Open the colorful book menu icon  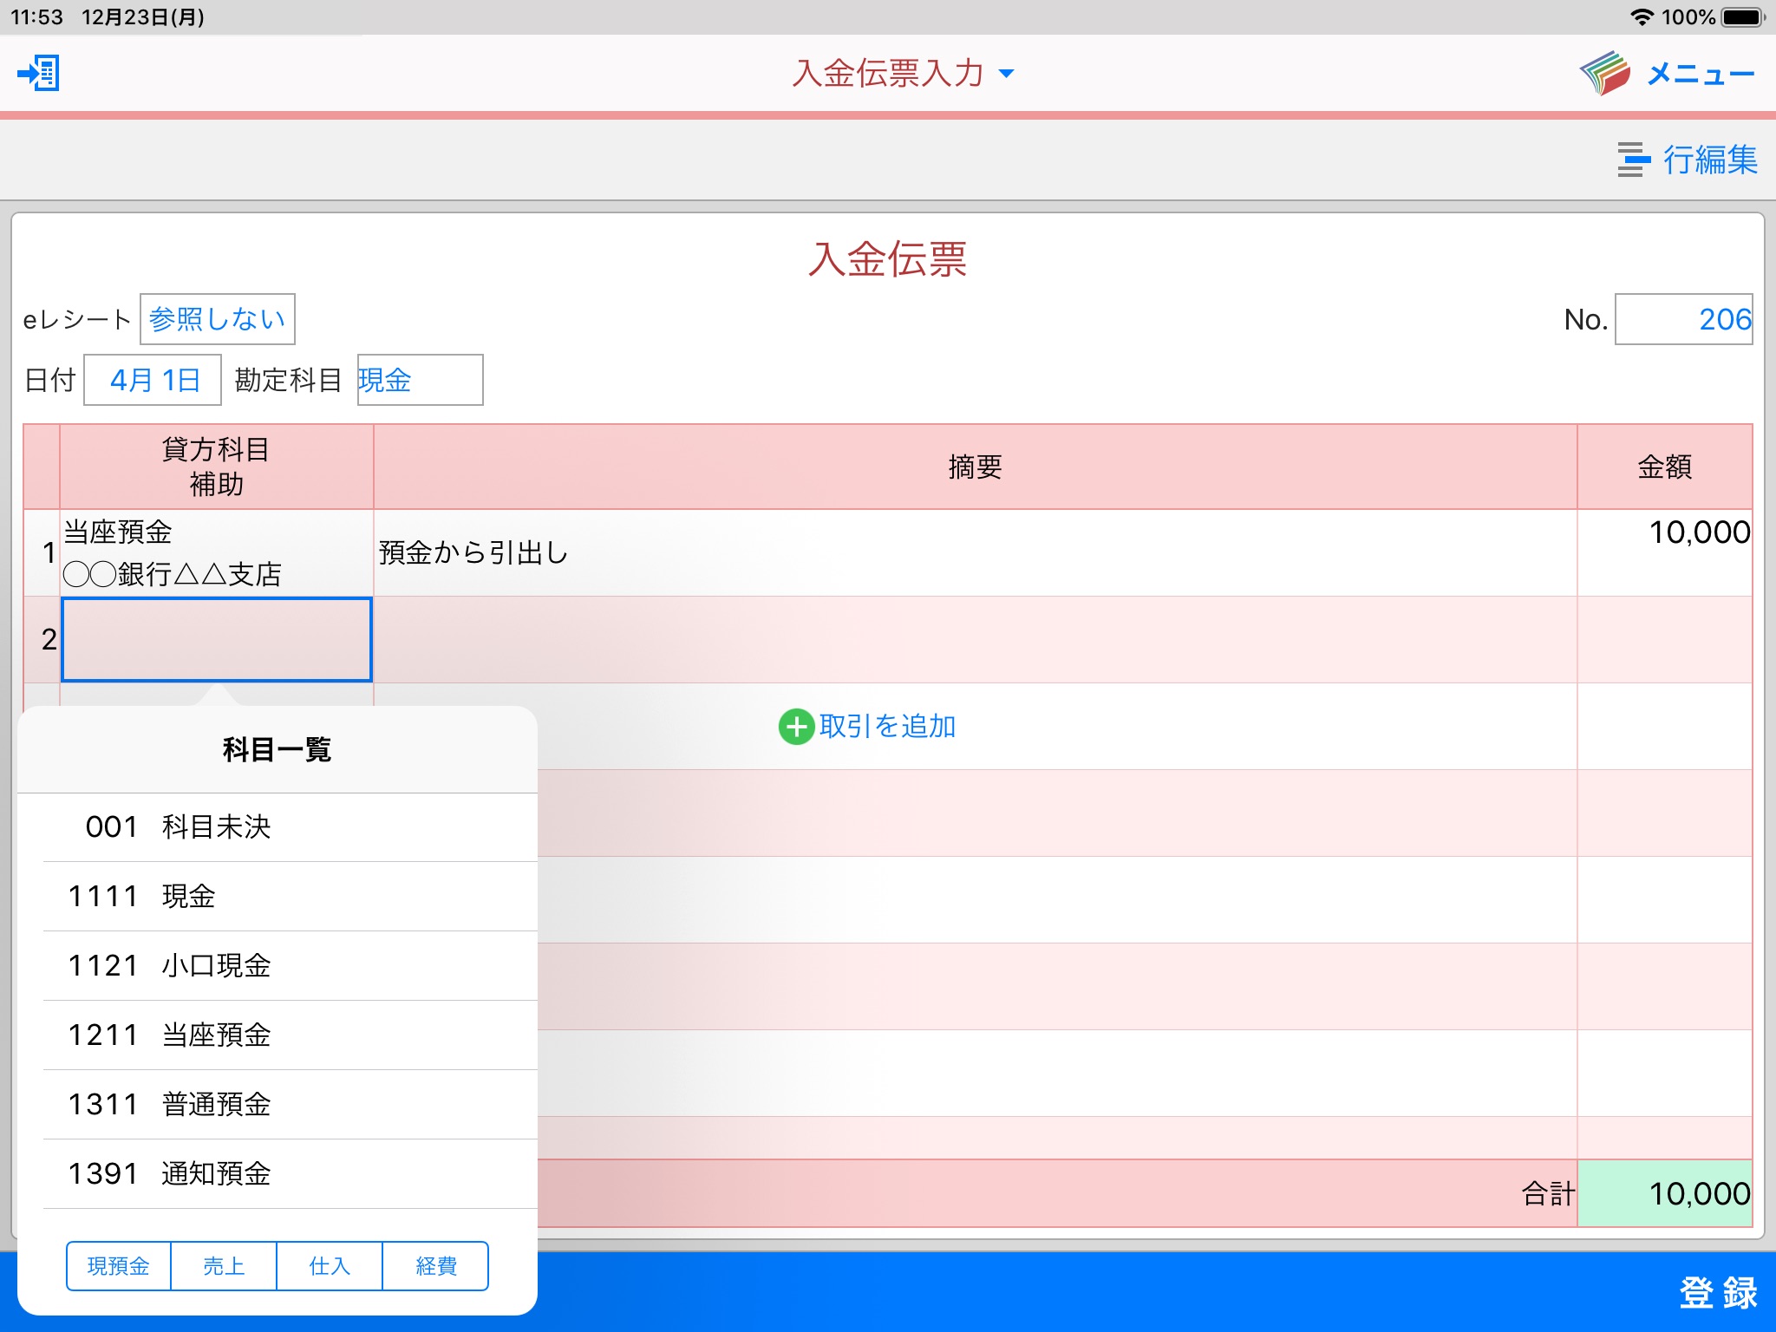[1605, 73]
